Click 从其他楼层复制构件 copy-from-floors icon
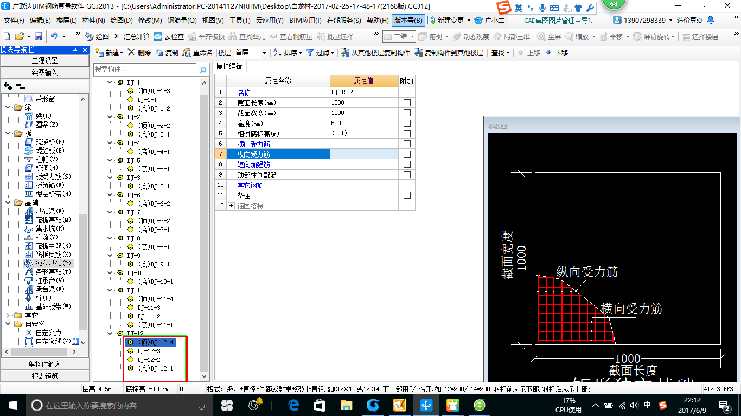This screenshot has width=741, height=416. [345, 53]
